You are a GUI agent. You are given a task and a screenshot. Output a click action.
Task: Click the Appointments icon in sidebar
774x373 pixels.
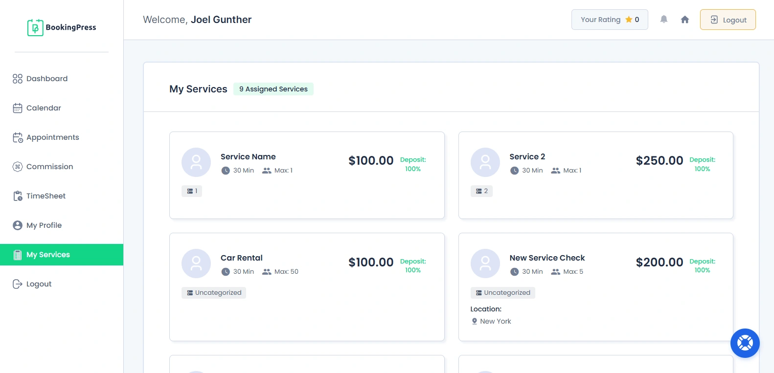pos(18,137)
